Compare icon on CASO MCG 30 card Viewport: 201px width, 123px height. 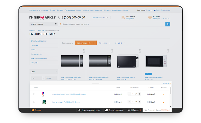tap(112, 50)
